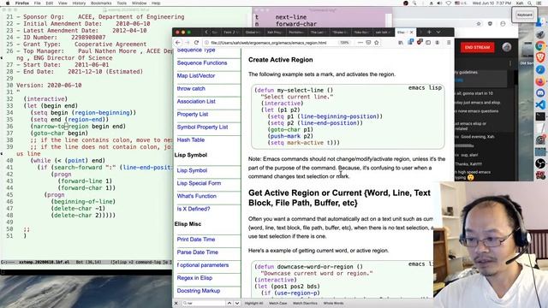Image resolution: width=548 pixels, height=308 pixels.
Task: Open Symbol Property List link
Action: tap(202, 127)
